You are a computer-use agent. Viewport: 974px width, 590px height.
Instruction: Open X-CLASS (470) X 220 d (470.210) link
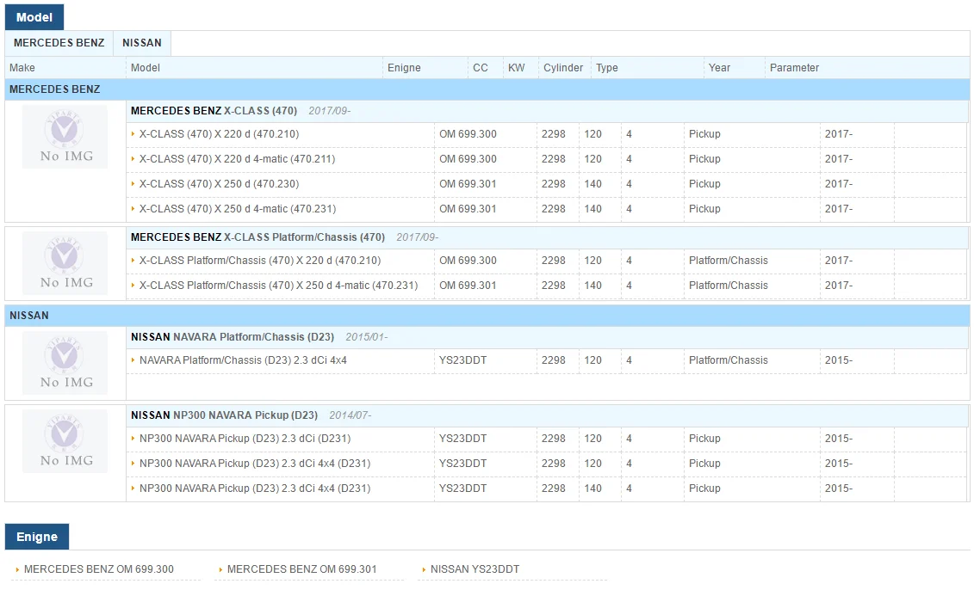point(219,134)
